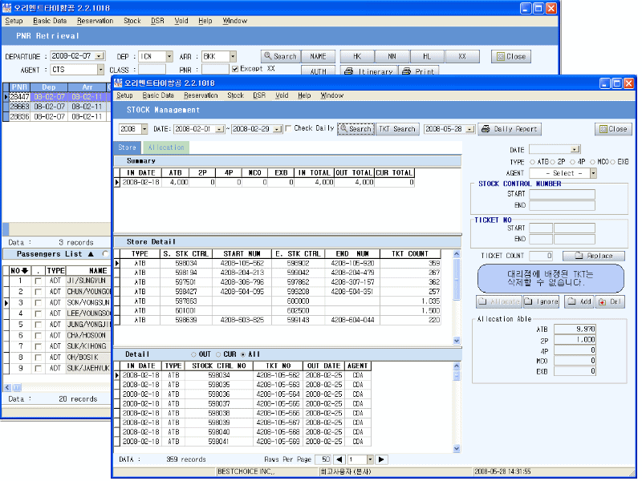642x481 pixels.
Task: Click the NN status button
Action: 392,56
